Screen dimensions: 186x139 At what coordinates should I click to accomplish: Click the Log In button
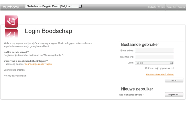[174, 80]
